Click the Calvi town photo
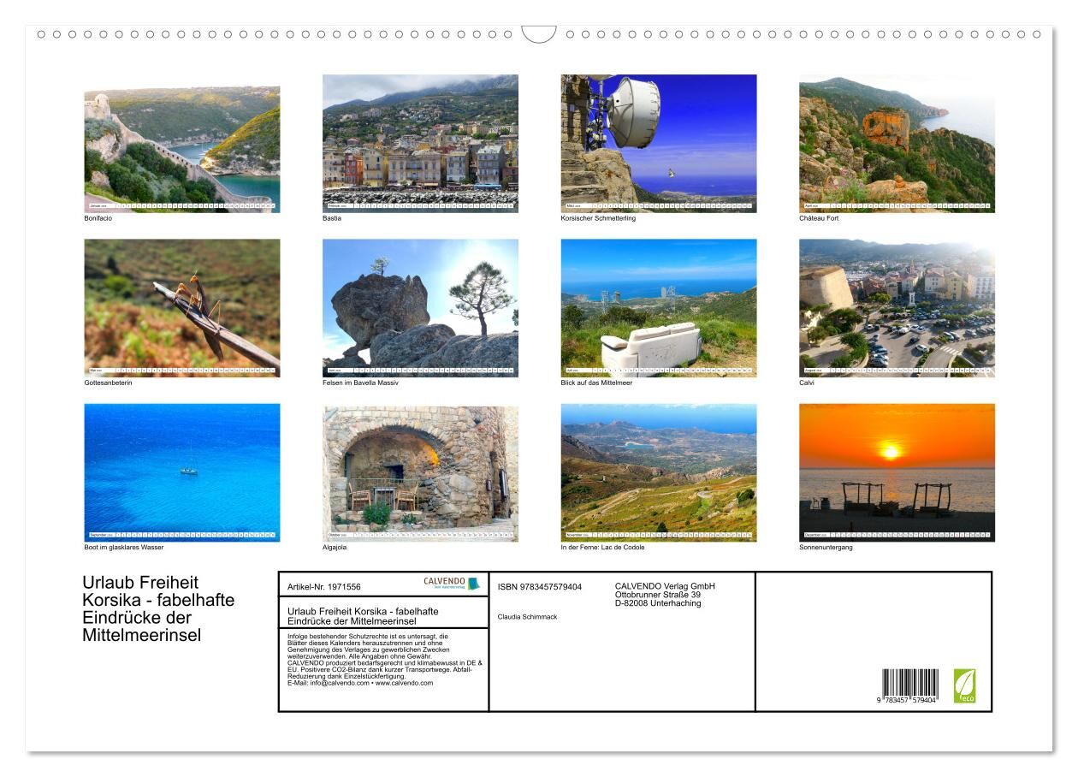1078x777 pixels. point(897,308)
